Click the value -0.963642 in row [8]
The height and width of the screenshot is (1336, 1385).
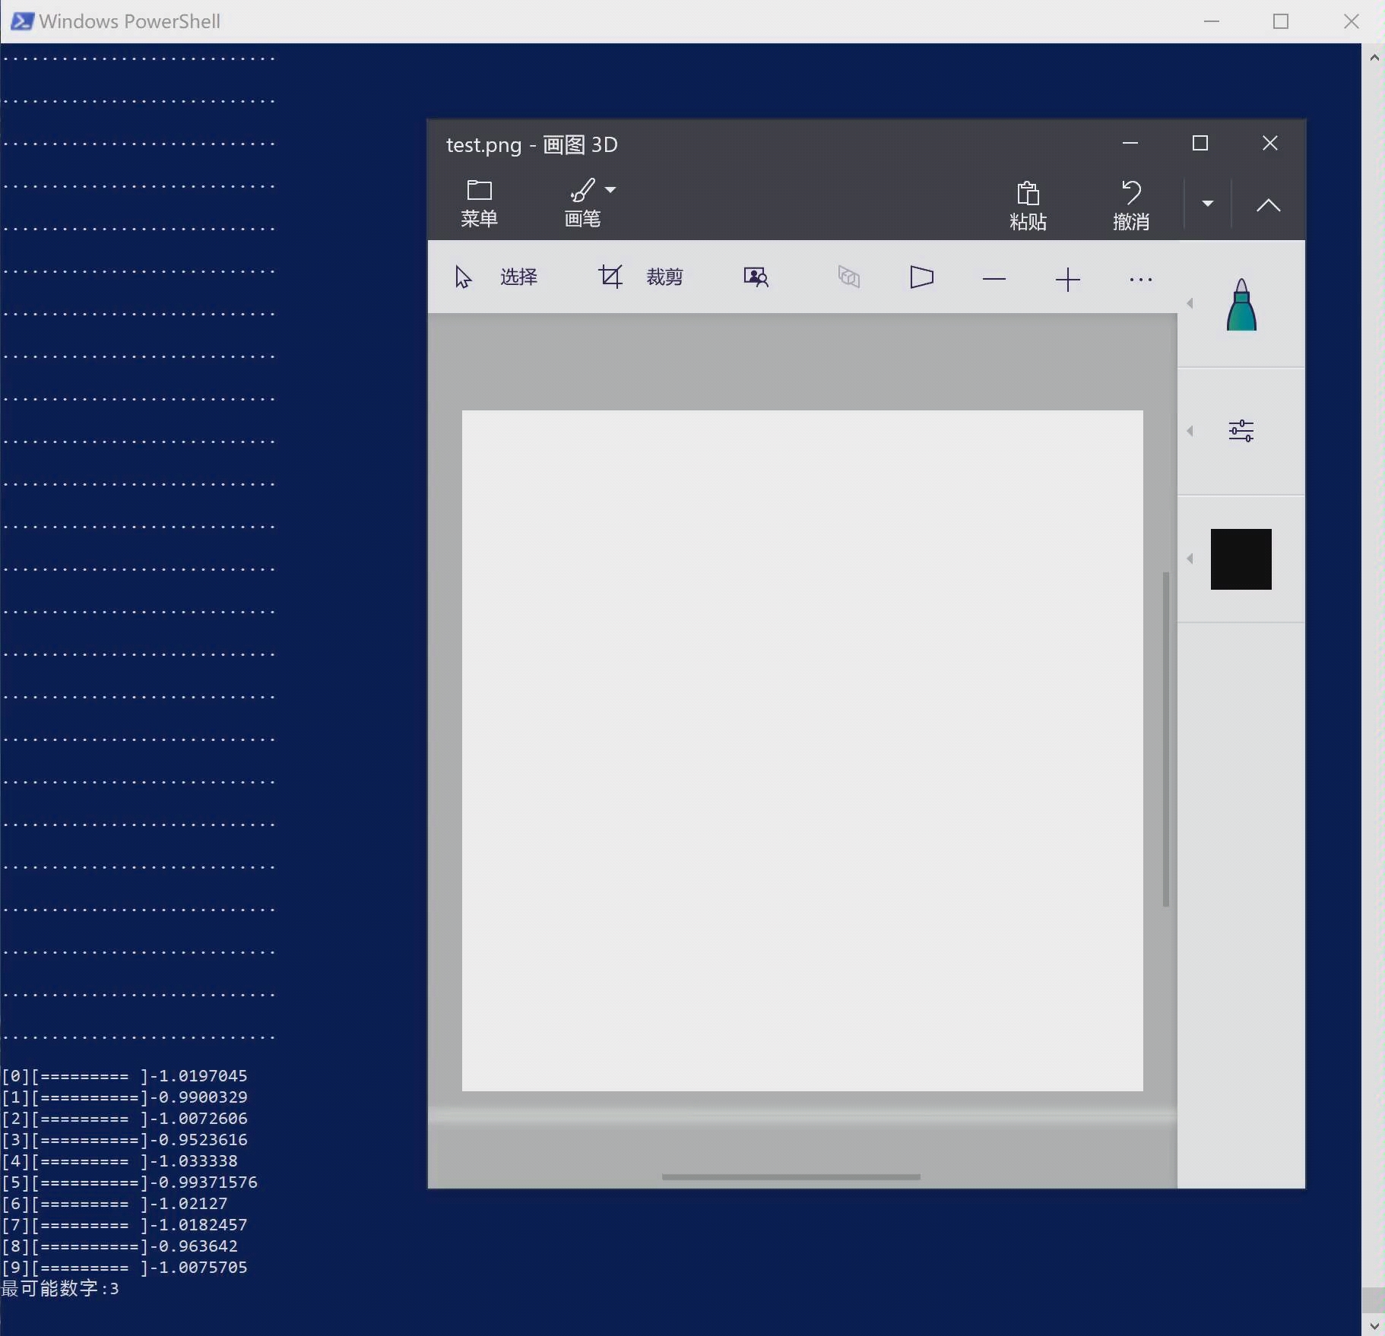click(x=193, y=1246)
